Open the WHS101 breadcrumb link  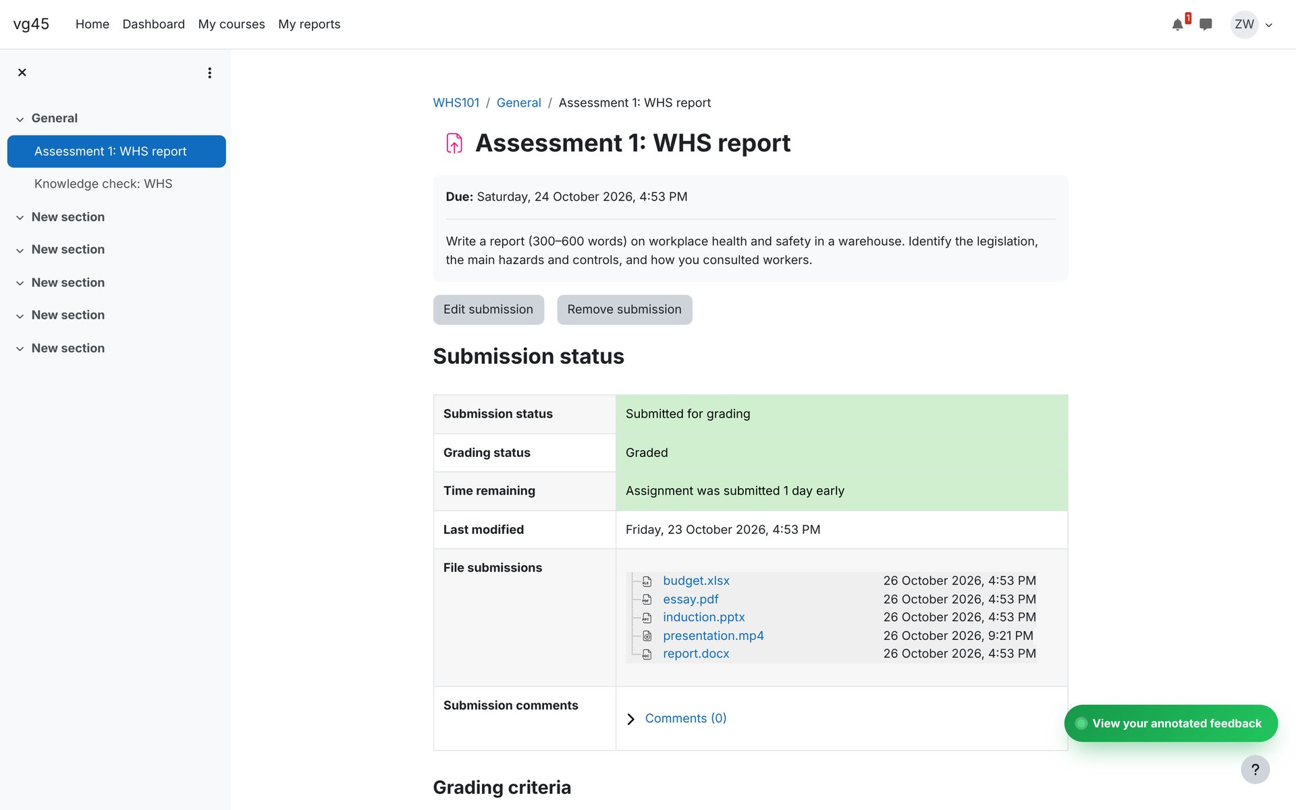click(456, 103)
